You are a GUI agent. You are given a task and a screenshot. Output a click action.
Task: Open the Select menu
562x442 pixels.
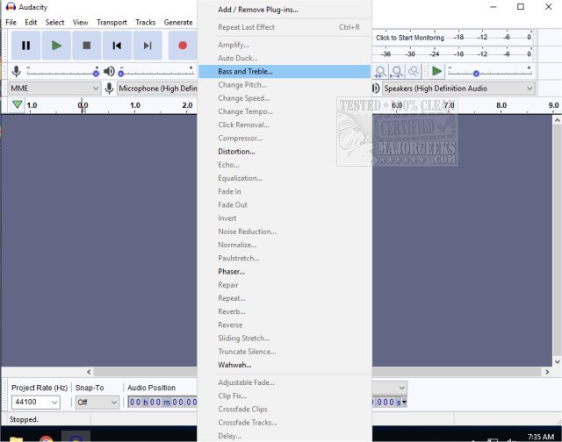pos(54,22)
